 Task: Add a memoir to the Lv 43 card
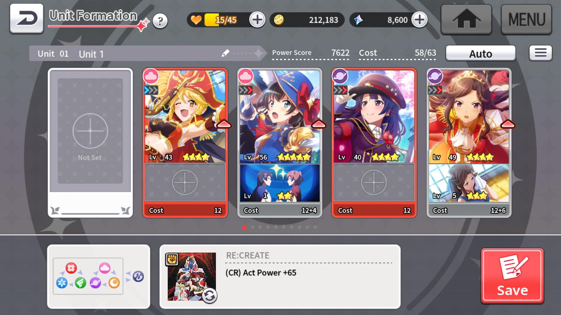[x=185, y=182]
